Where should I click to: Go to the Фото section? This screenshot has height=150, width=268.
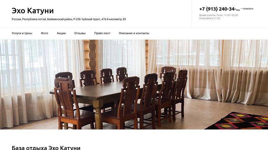(x=45, y=33)
